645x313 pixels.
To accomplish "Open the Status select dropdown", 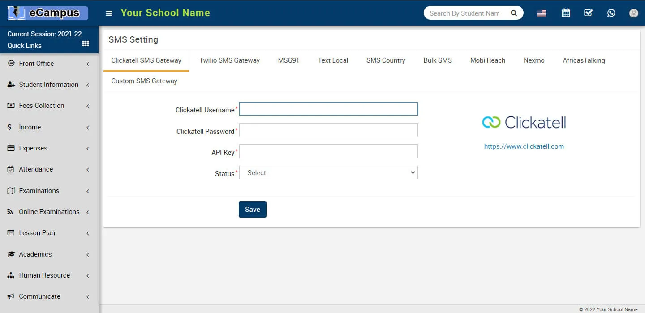I will point(328,172).
